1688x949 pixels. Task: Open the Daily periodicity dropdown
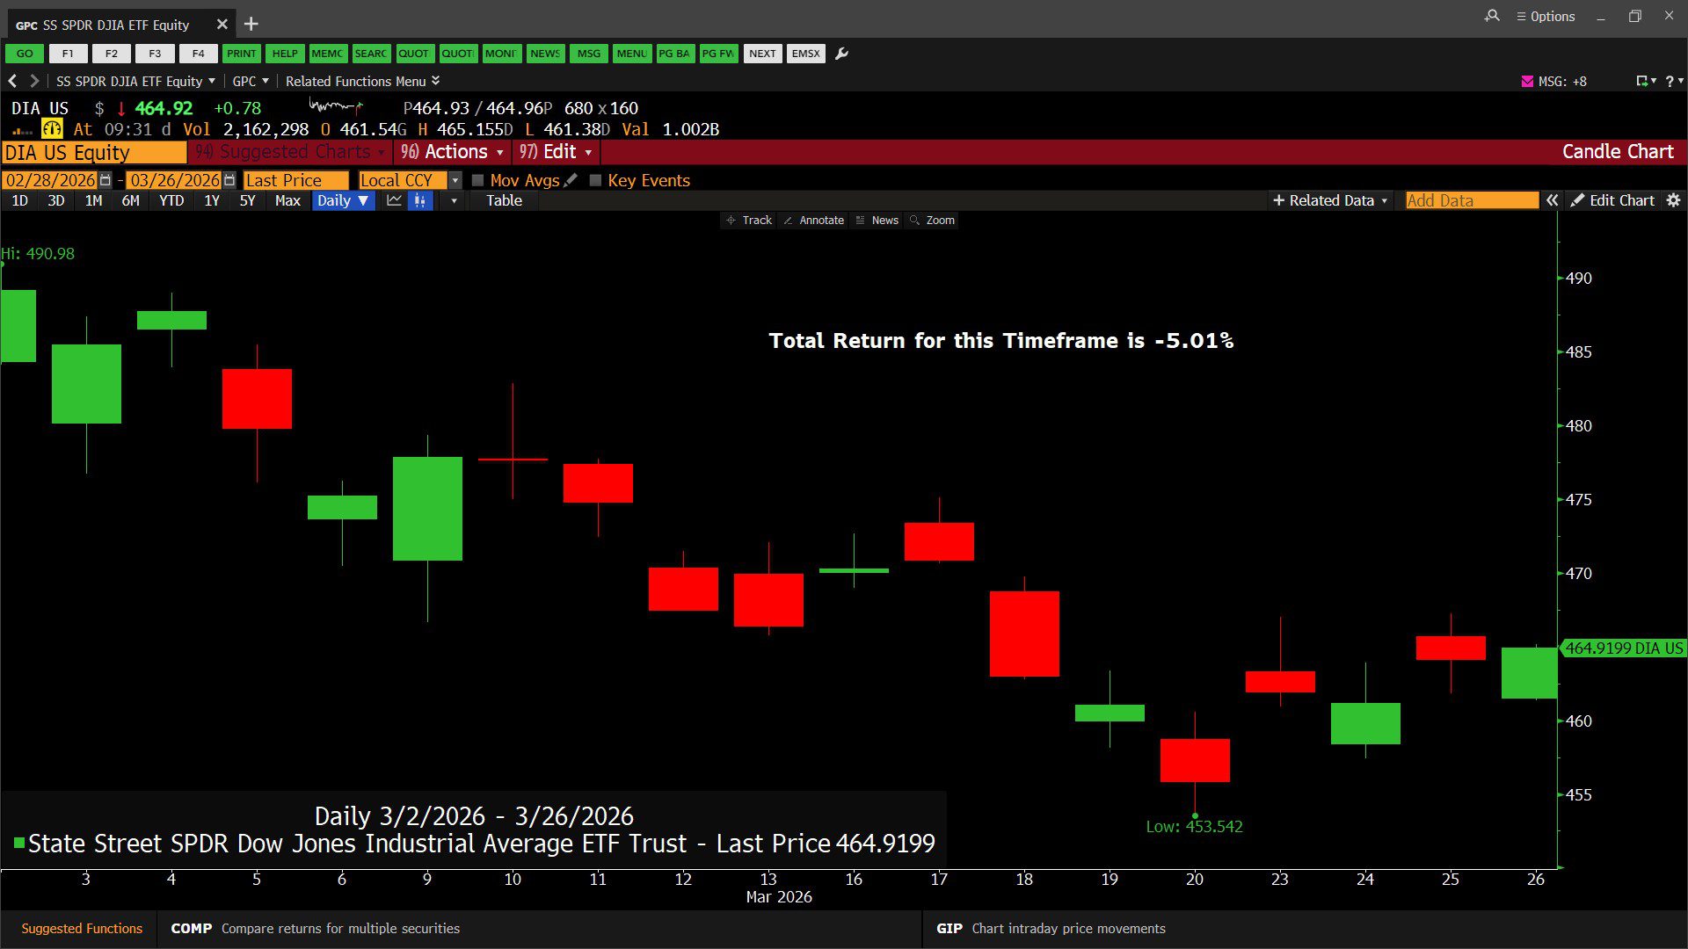click(x=343, y=200)
